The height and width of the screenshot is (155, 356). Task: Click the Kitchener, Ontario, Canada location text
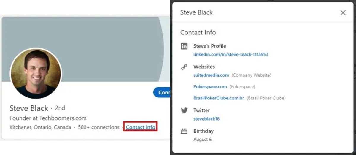[x=40, y=127]
